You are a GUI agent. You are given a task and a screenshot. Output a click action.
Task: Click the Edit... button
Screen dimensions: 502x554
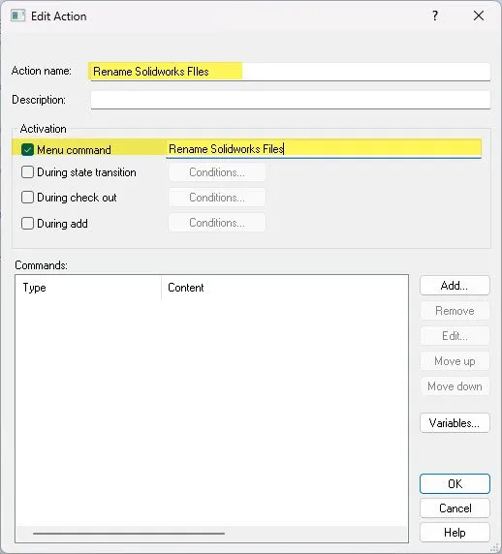coord(455,336)
